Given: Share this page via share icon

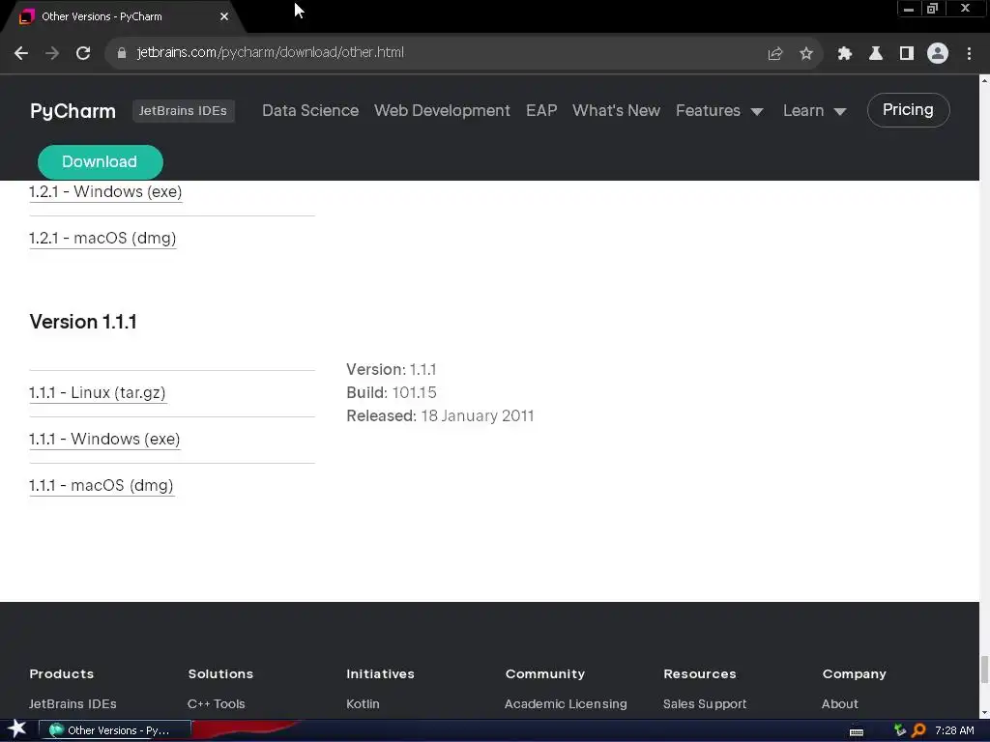Looking at the screenshot, I should pos(775,54).
